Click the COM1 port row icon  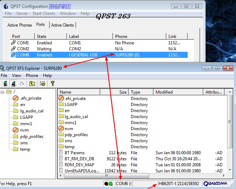14,43
